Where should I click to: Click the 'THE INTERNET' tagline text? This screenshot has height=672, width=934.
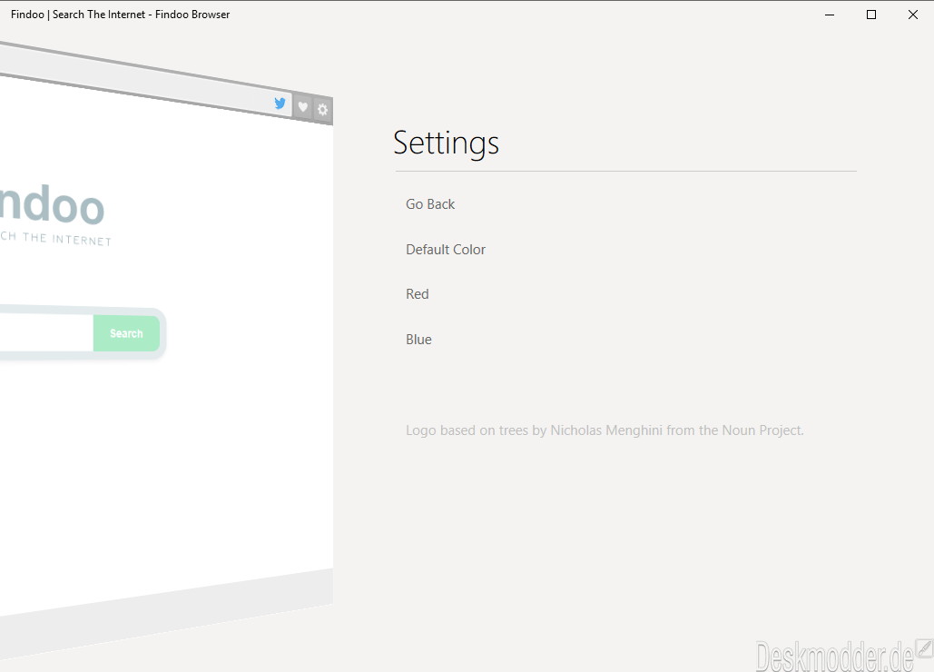[67, 239]
